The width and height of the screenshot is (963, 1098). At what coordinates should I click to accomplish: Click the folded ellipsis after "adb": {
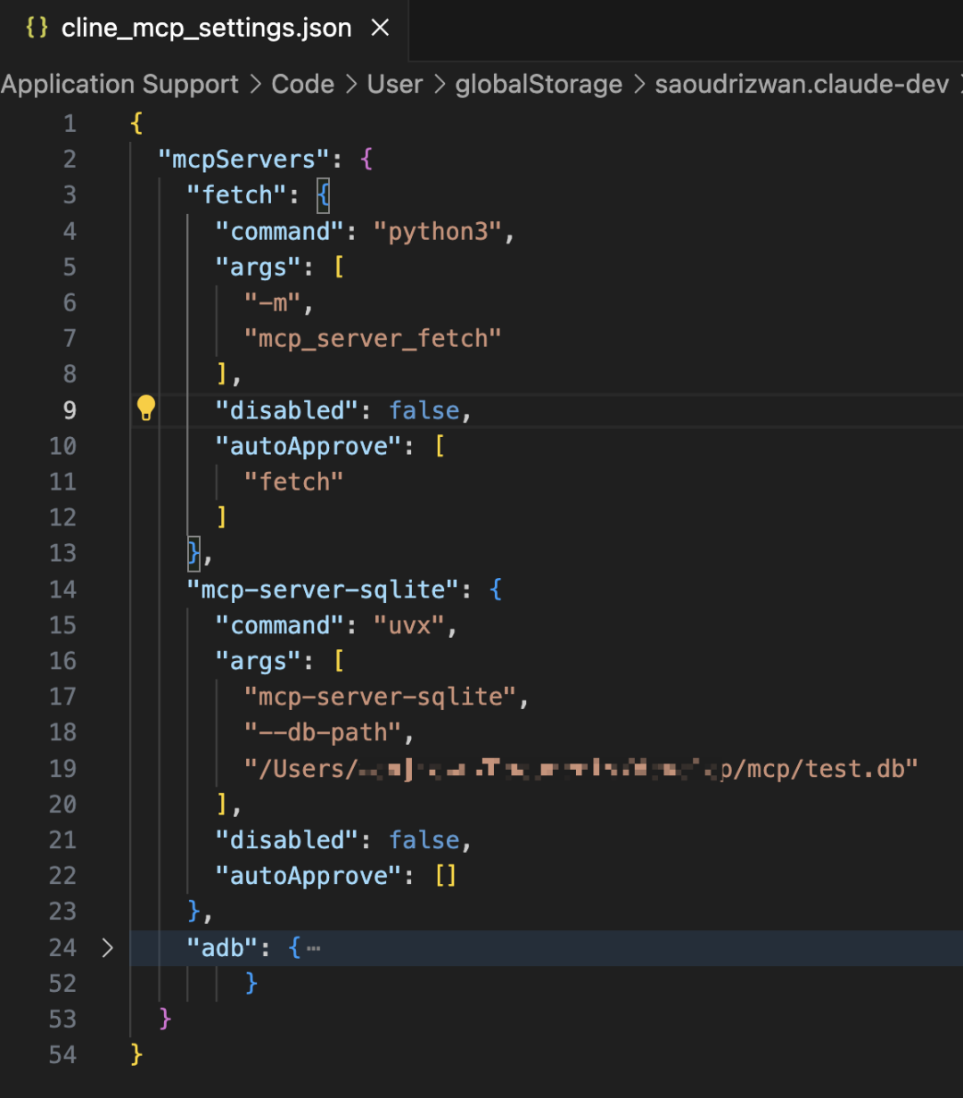[x=313, y=948]
